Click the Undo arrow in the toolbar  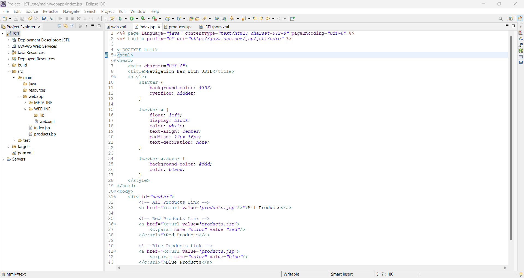coord(30,19)
